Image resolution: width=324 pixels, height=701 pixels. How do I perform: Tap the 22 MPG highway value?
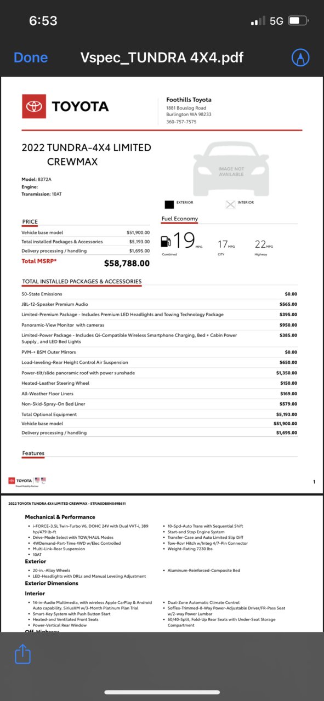click(x=264, y=244)
